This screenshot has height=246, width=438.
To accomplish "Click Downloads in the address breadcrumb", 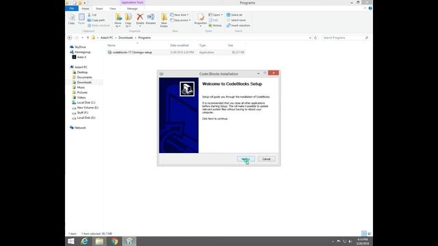I will tap(126, 38).
